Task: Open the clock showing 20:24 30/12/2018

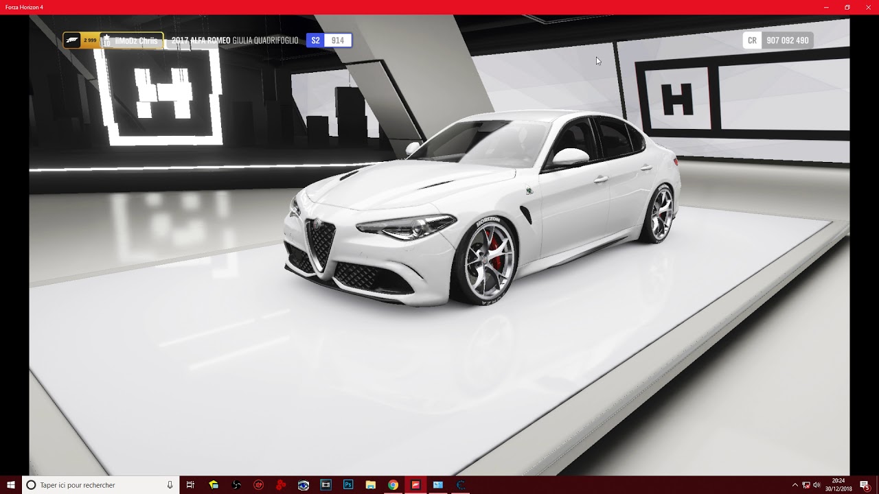Action: pos(838,485)
